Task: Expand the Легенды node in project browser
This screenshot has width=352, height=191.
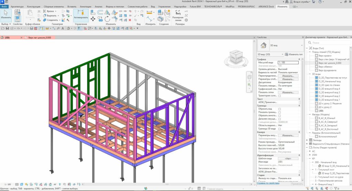Action: (x=307, y=140)
